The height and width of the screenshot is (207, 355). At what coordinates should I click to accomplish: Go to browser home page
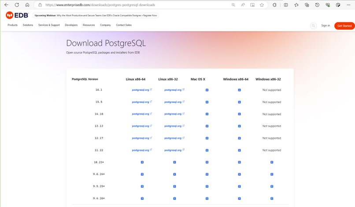(27, 5)
